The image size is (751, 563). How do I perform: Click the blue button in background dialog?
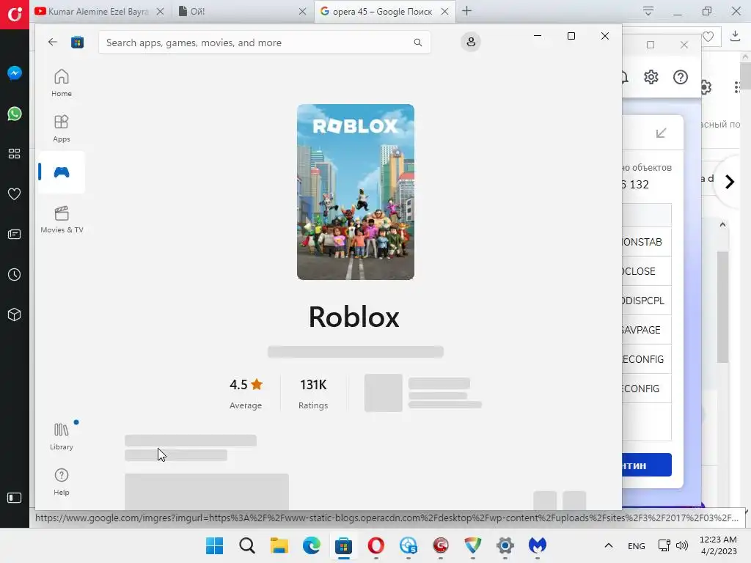pyautogui.click(x=647, y=465)
